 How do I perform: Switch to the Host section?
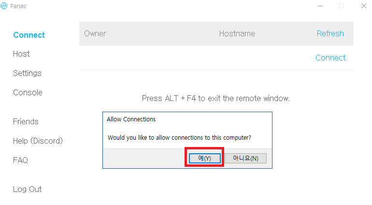(x=21, y=54)
